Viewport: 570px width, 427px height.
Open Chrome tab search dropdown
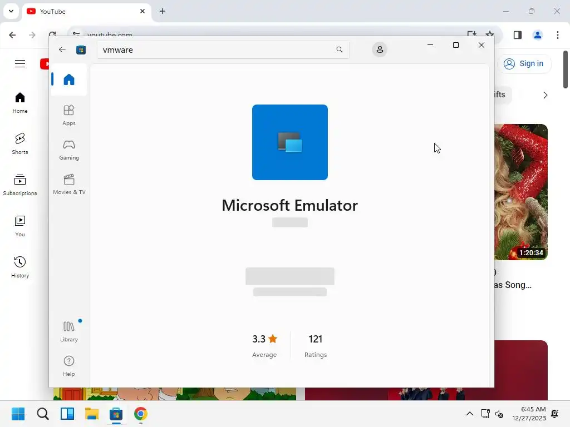click(x=11, y=11)
